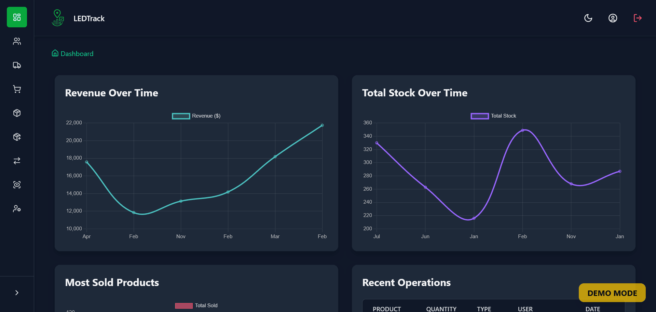Toggle dark mode with the moon icon
The height and width of the screenshot is (312, 656).
tap(588, 18)
